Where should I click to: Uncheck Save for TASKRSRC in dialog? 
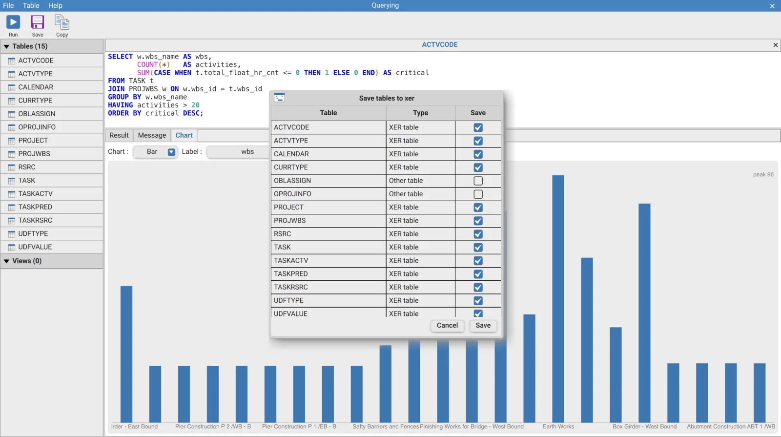(x=478, y=288)
